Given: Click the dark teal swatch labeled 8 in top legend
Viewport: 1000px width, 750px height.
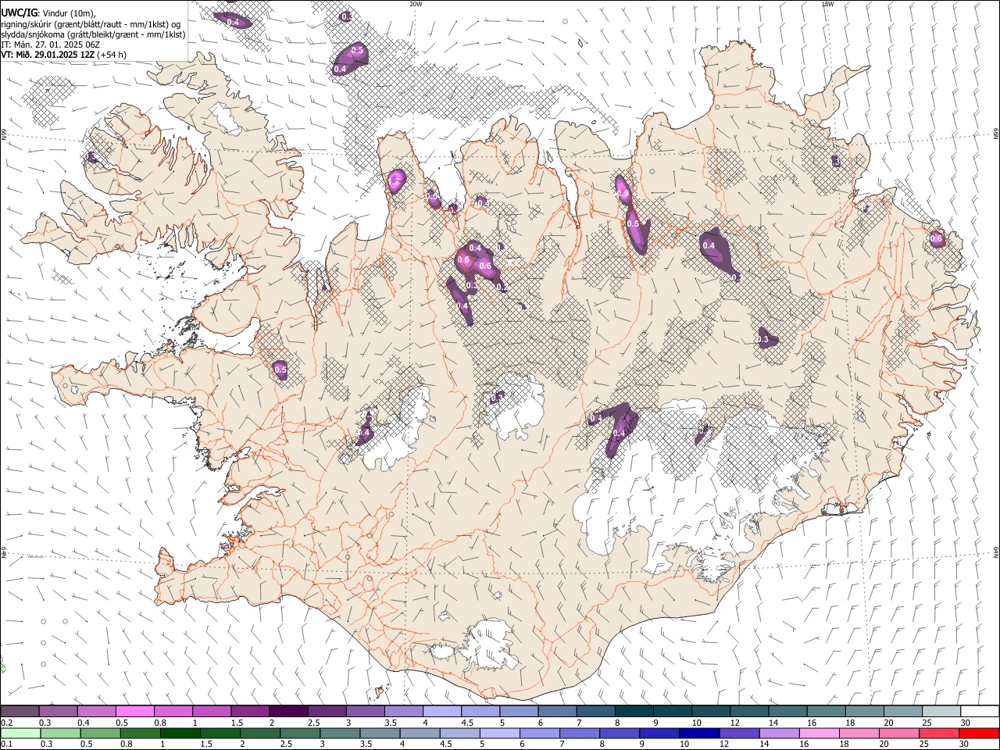Looking at the screenshot, I should click(x=634, y=712).
